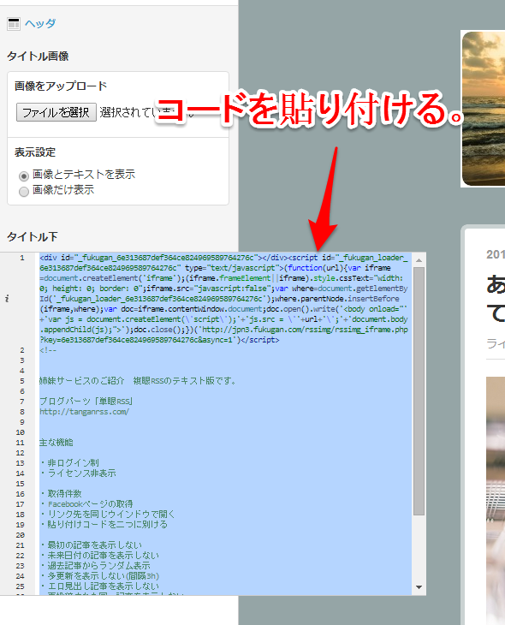Click the code editor vertical scrollbar thumb
Screen dimensions: 505x625
coord(419,391)
